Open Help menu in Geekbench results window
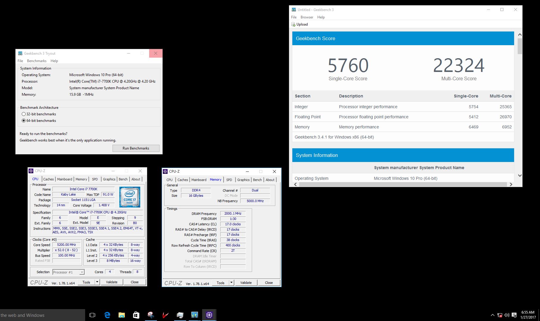 (x=321, y=17)
